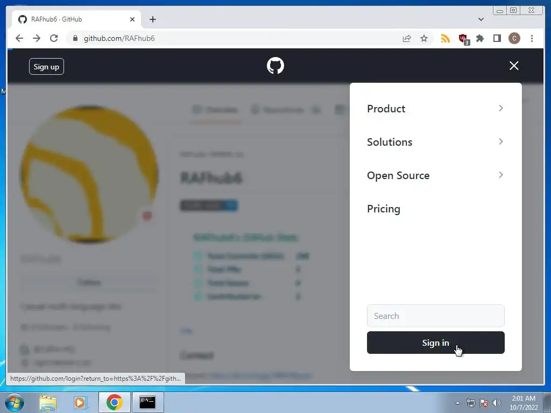Click the volume speaker tray icon
This screenshot has width=551, height=413.
[497, 403]
